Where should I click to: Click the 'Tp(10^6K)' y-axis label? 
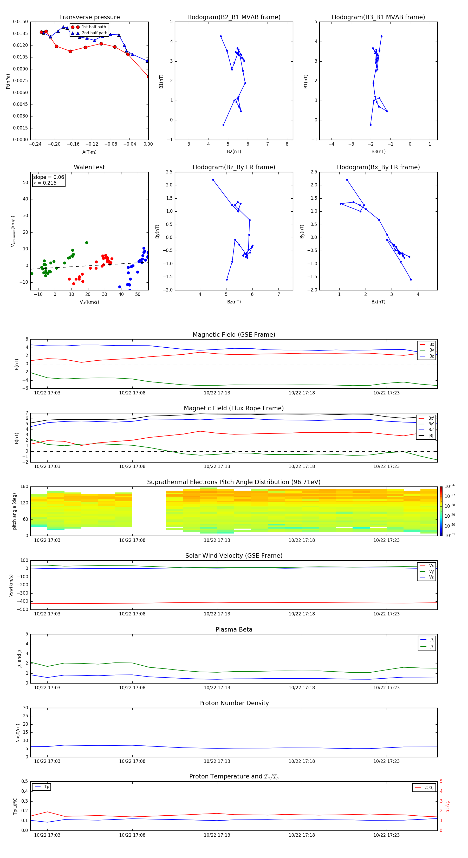(15, 806)
